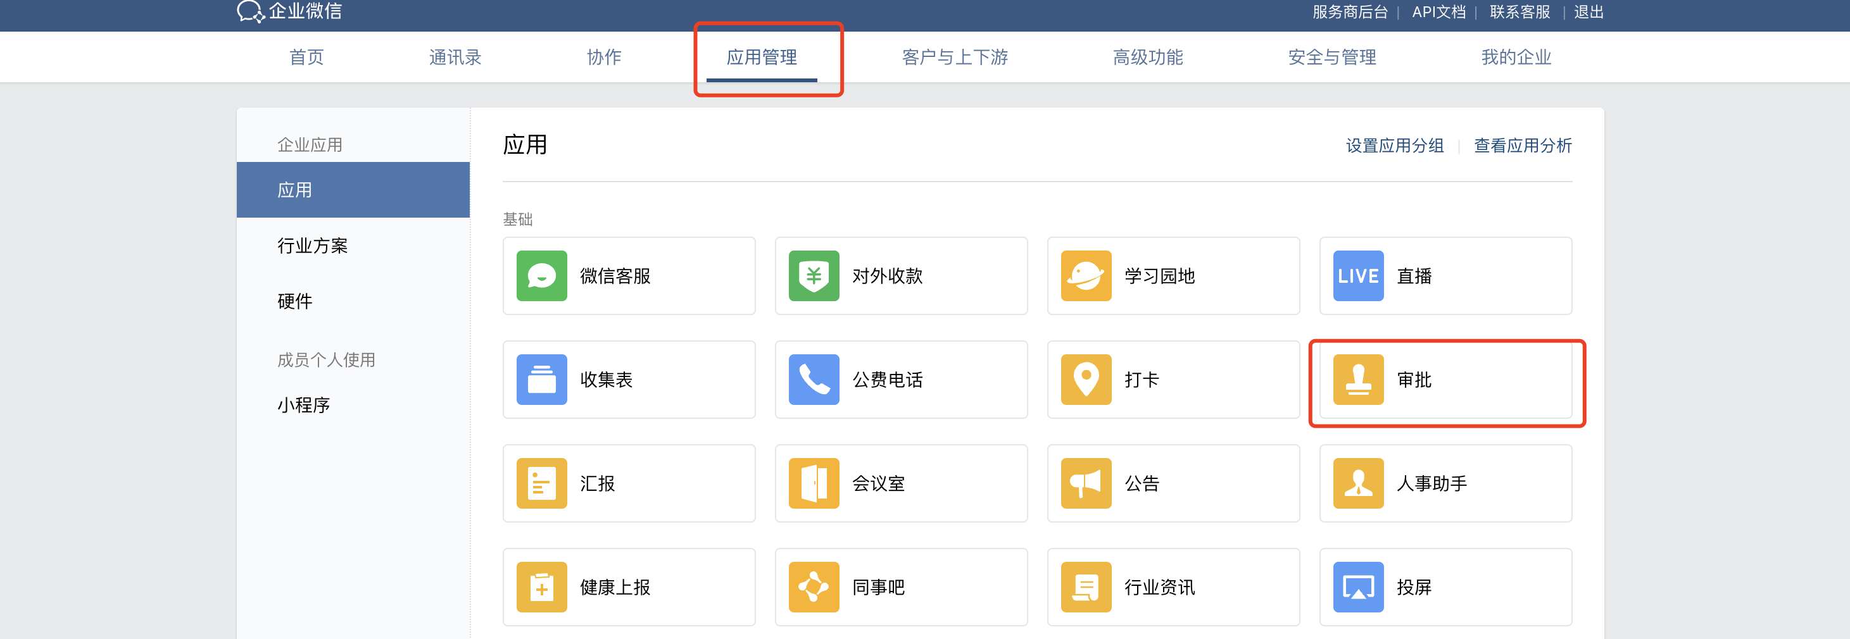Click the 审批 stamp icon
This screenshot has width=1850, height=639.
(1358, 379)
